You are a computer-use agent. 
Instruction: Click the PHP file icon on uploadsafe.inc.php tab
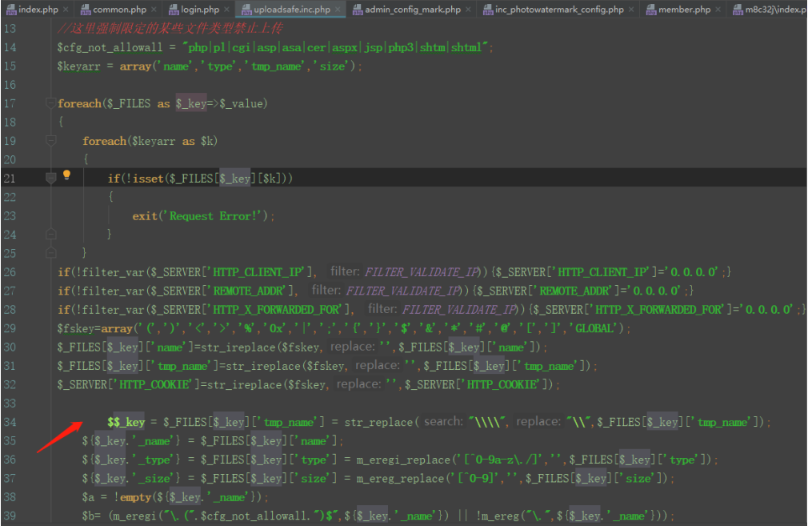point(246,10)
